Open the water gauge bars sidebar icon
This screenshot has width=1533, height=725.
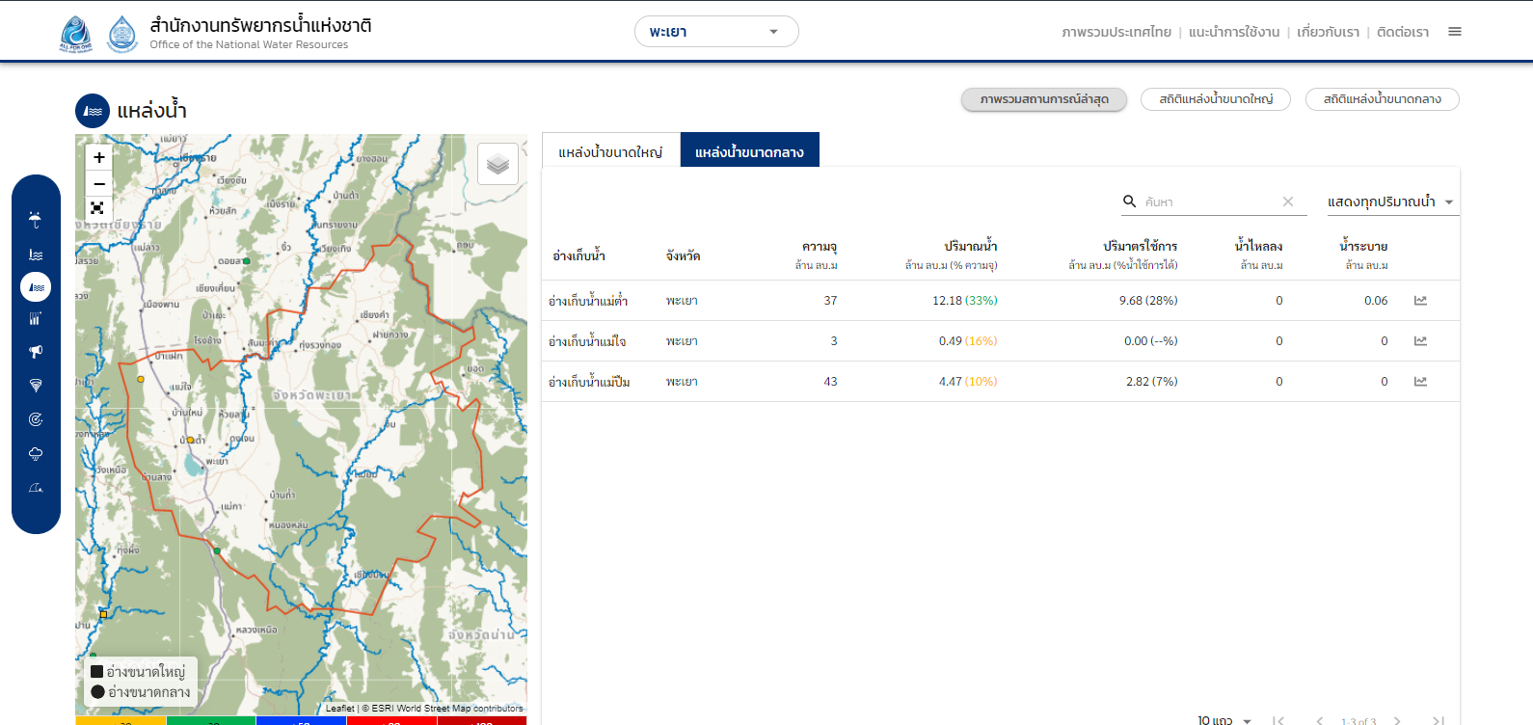point(36,319)
